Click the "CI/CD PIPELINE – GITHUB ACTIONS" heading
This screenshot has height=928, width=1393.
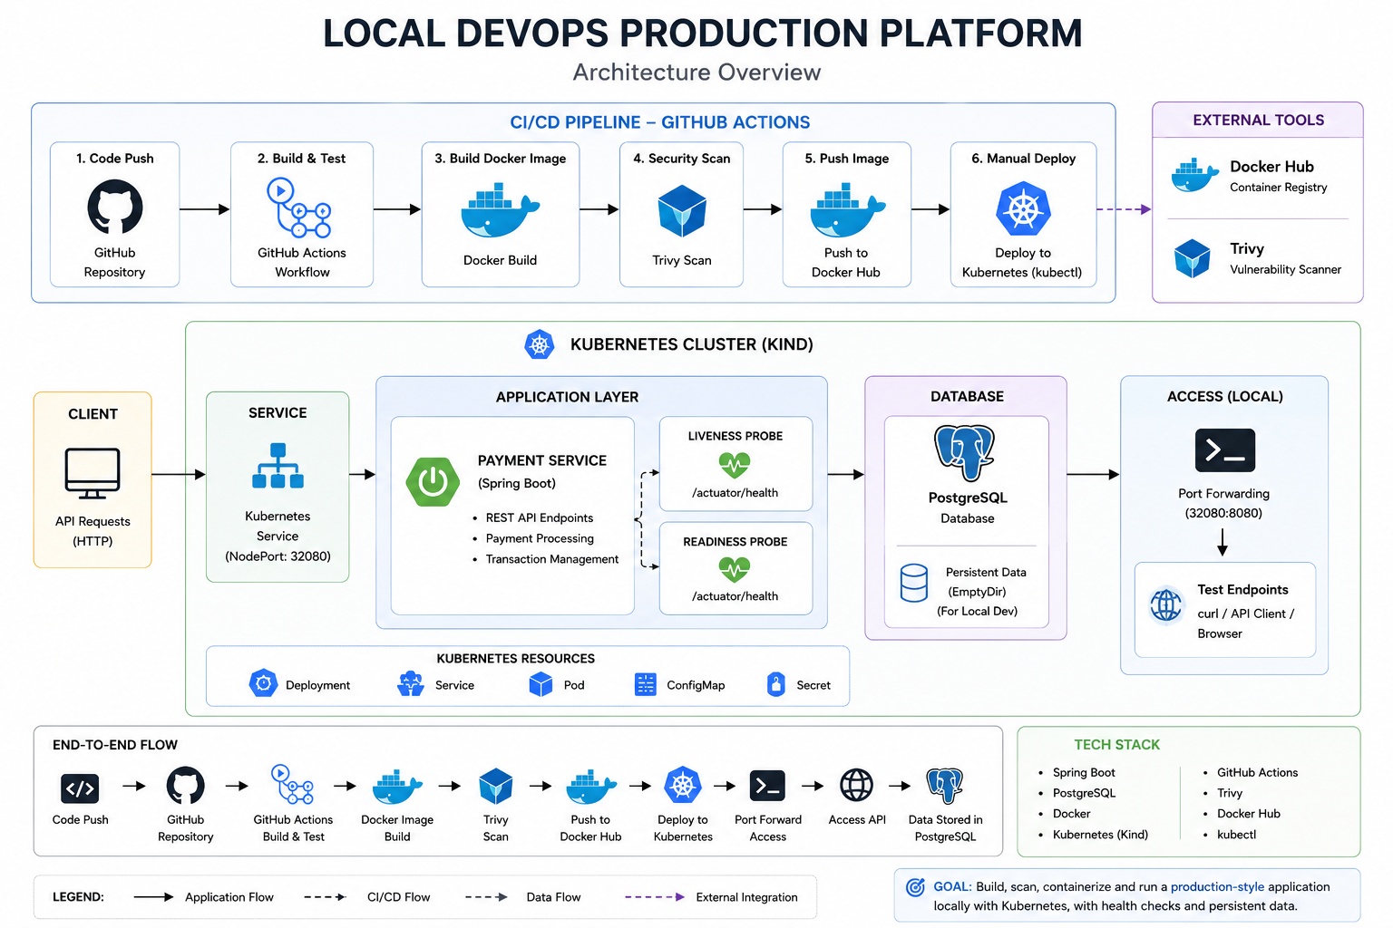(660, 122)
